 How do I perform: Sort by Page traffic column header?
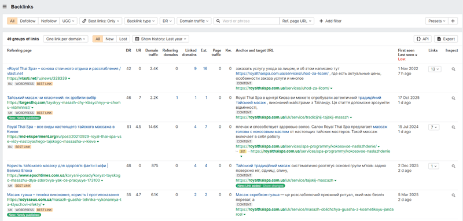coord(216,53)
